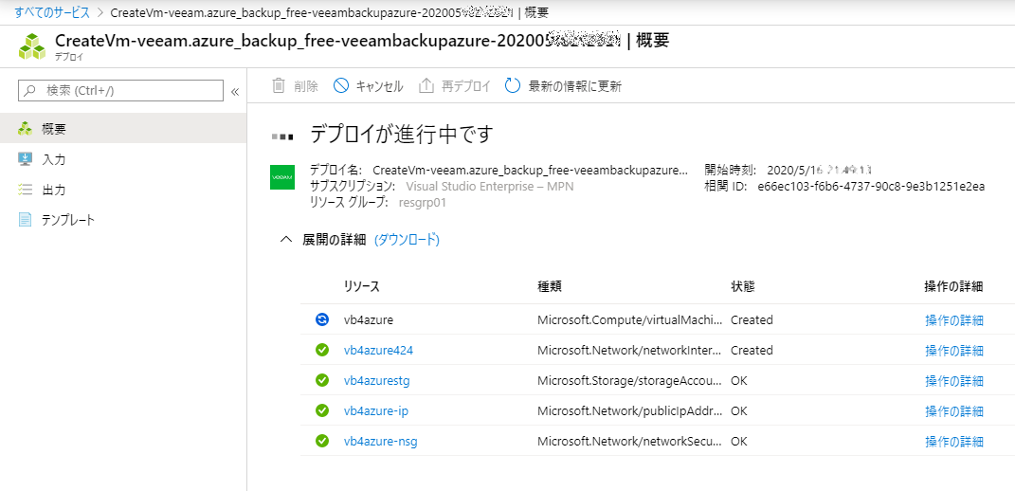Viewport: 1015px width, 491px height.
Task: Click the デプロイが進行中です heading
Action: click(402, 135)
